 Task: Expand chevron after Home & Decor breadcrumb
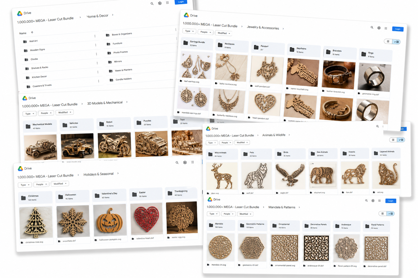pyautogui.click(x=113, y=15)
